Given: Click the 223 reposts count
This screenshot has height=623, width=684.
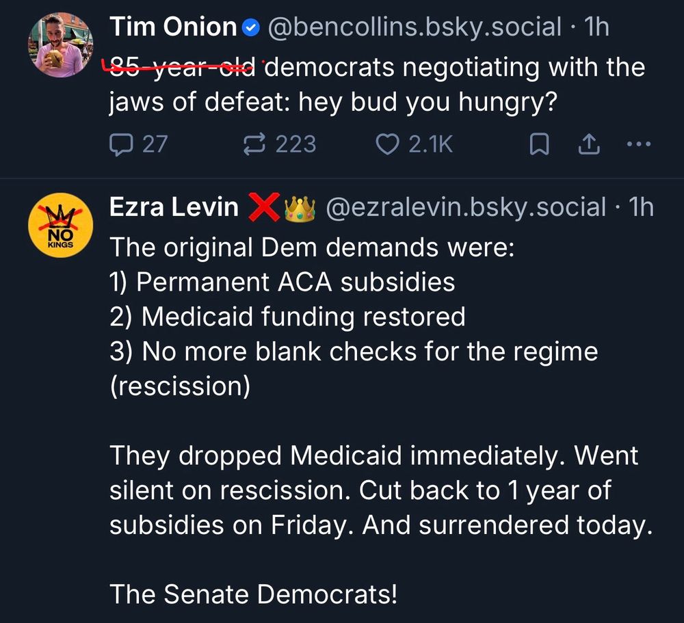Looking at the screenshot, I should 295,144.
